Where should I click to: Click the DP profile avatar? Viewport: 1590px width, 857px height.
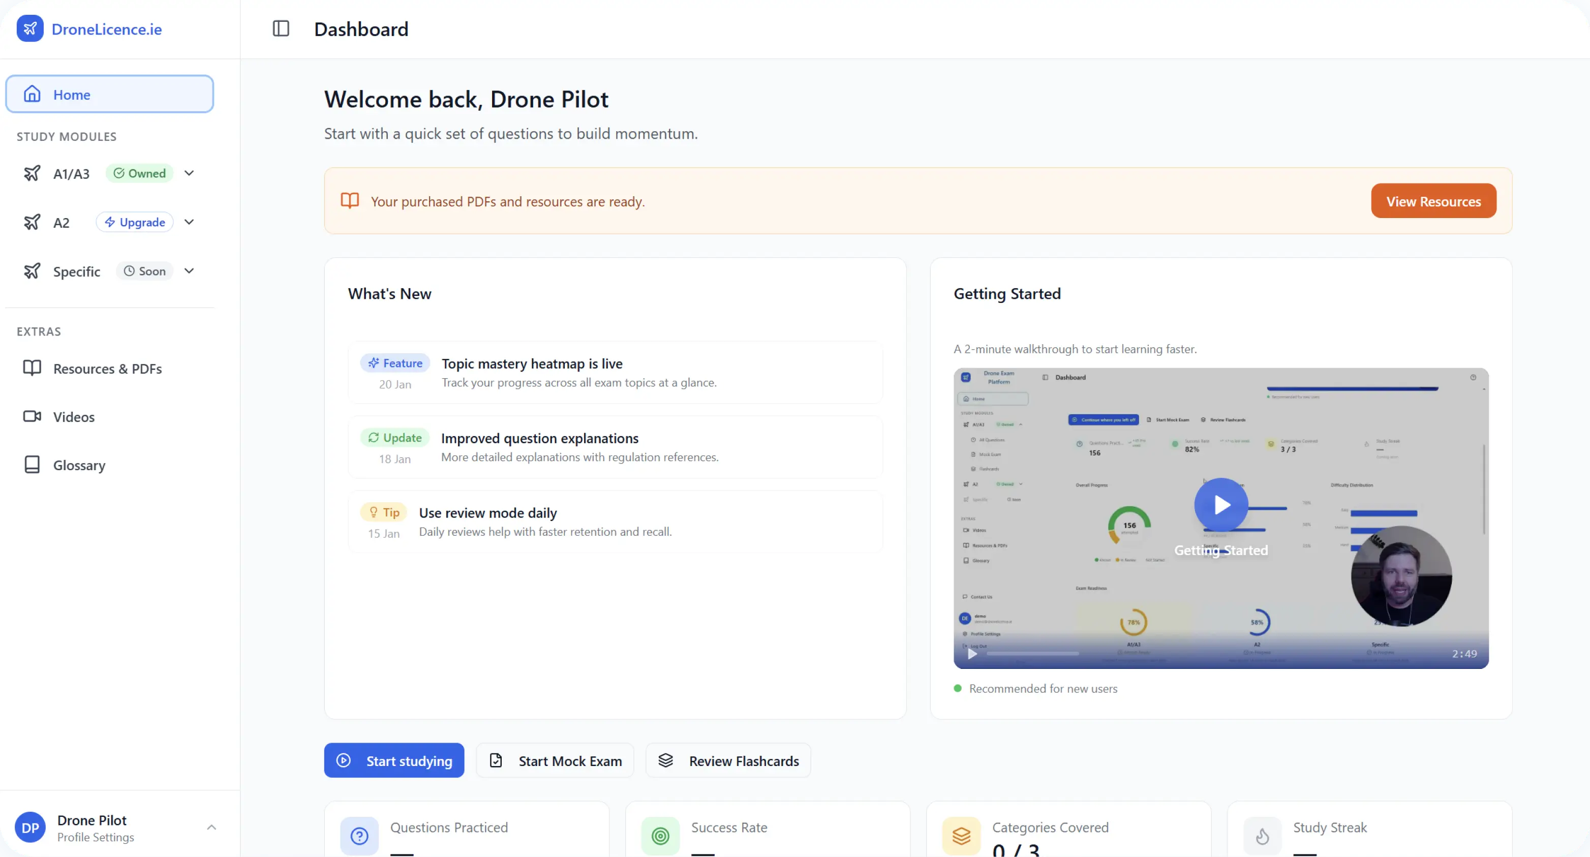[30, 828]
